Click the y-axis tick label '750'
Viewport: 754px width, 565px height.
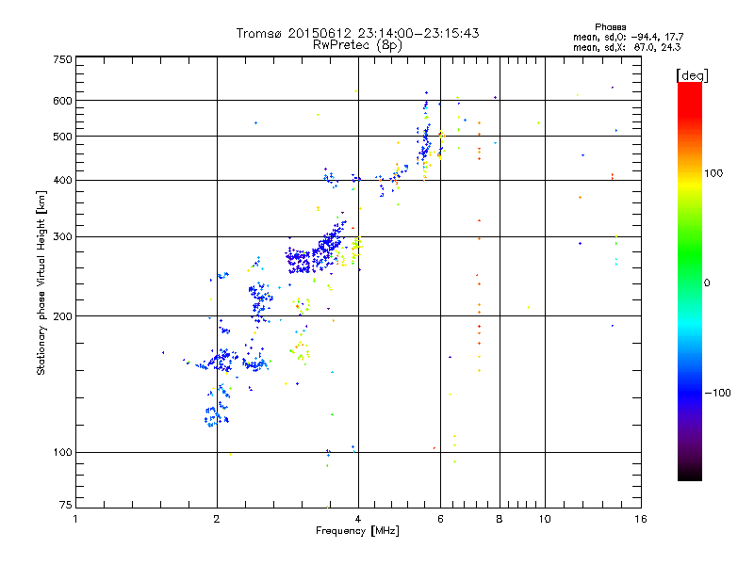(62, 59)
